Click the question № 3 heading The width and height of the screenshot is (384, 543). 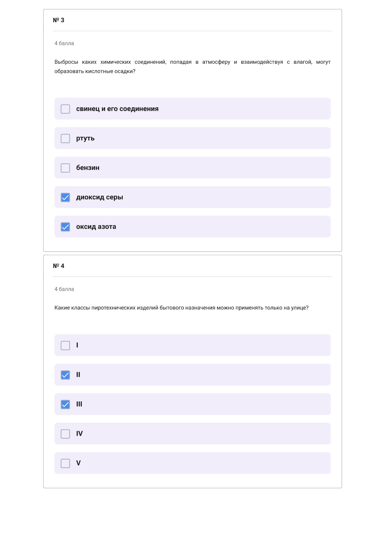59,20
